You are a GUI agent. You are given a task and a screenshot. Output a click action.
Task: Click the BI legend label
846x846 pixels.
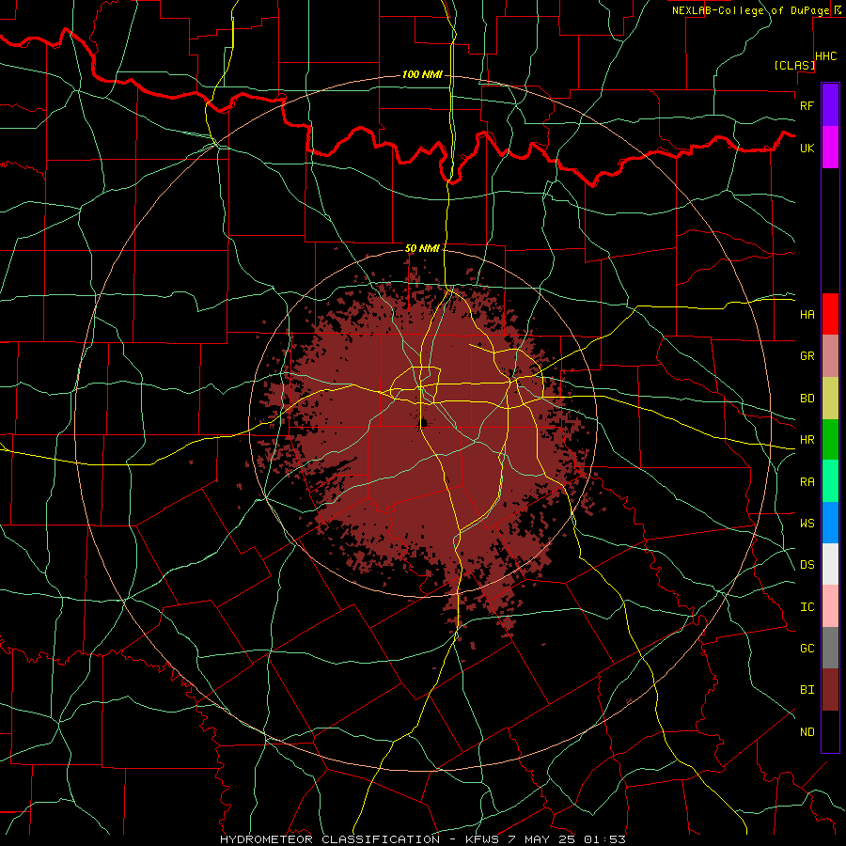[x=807, y=690]
